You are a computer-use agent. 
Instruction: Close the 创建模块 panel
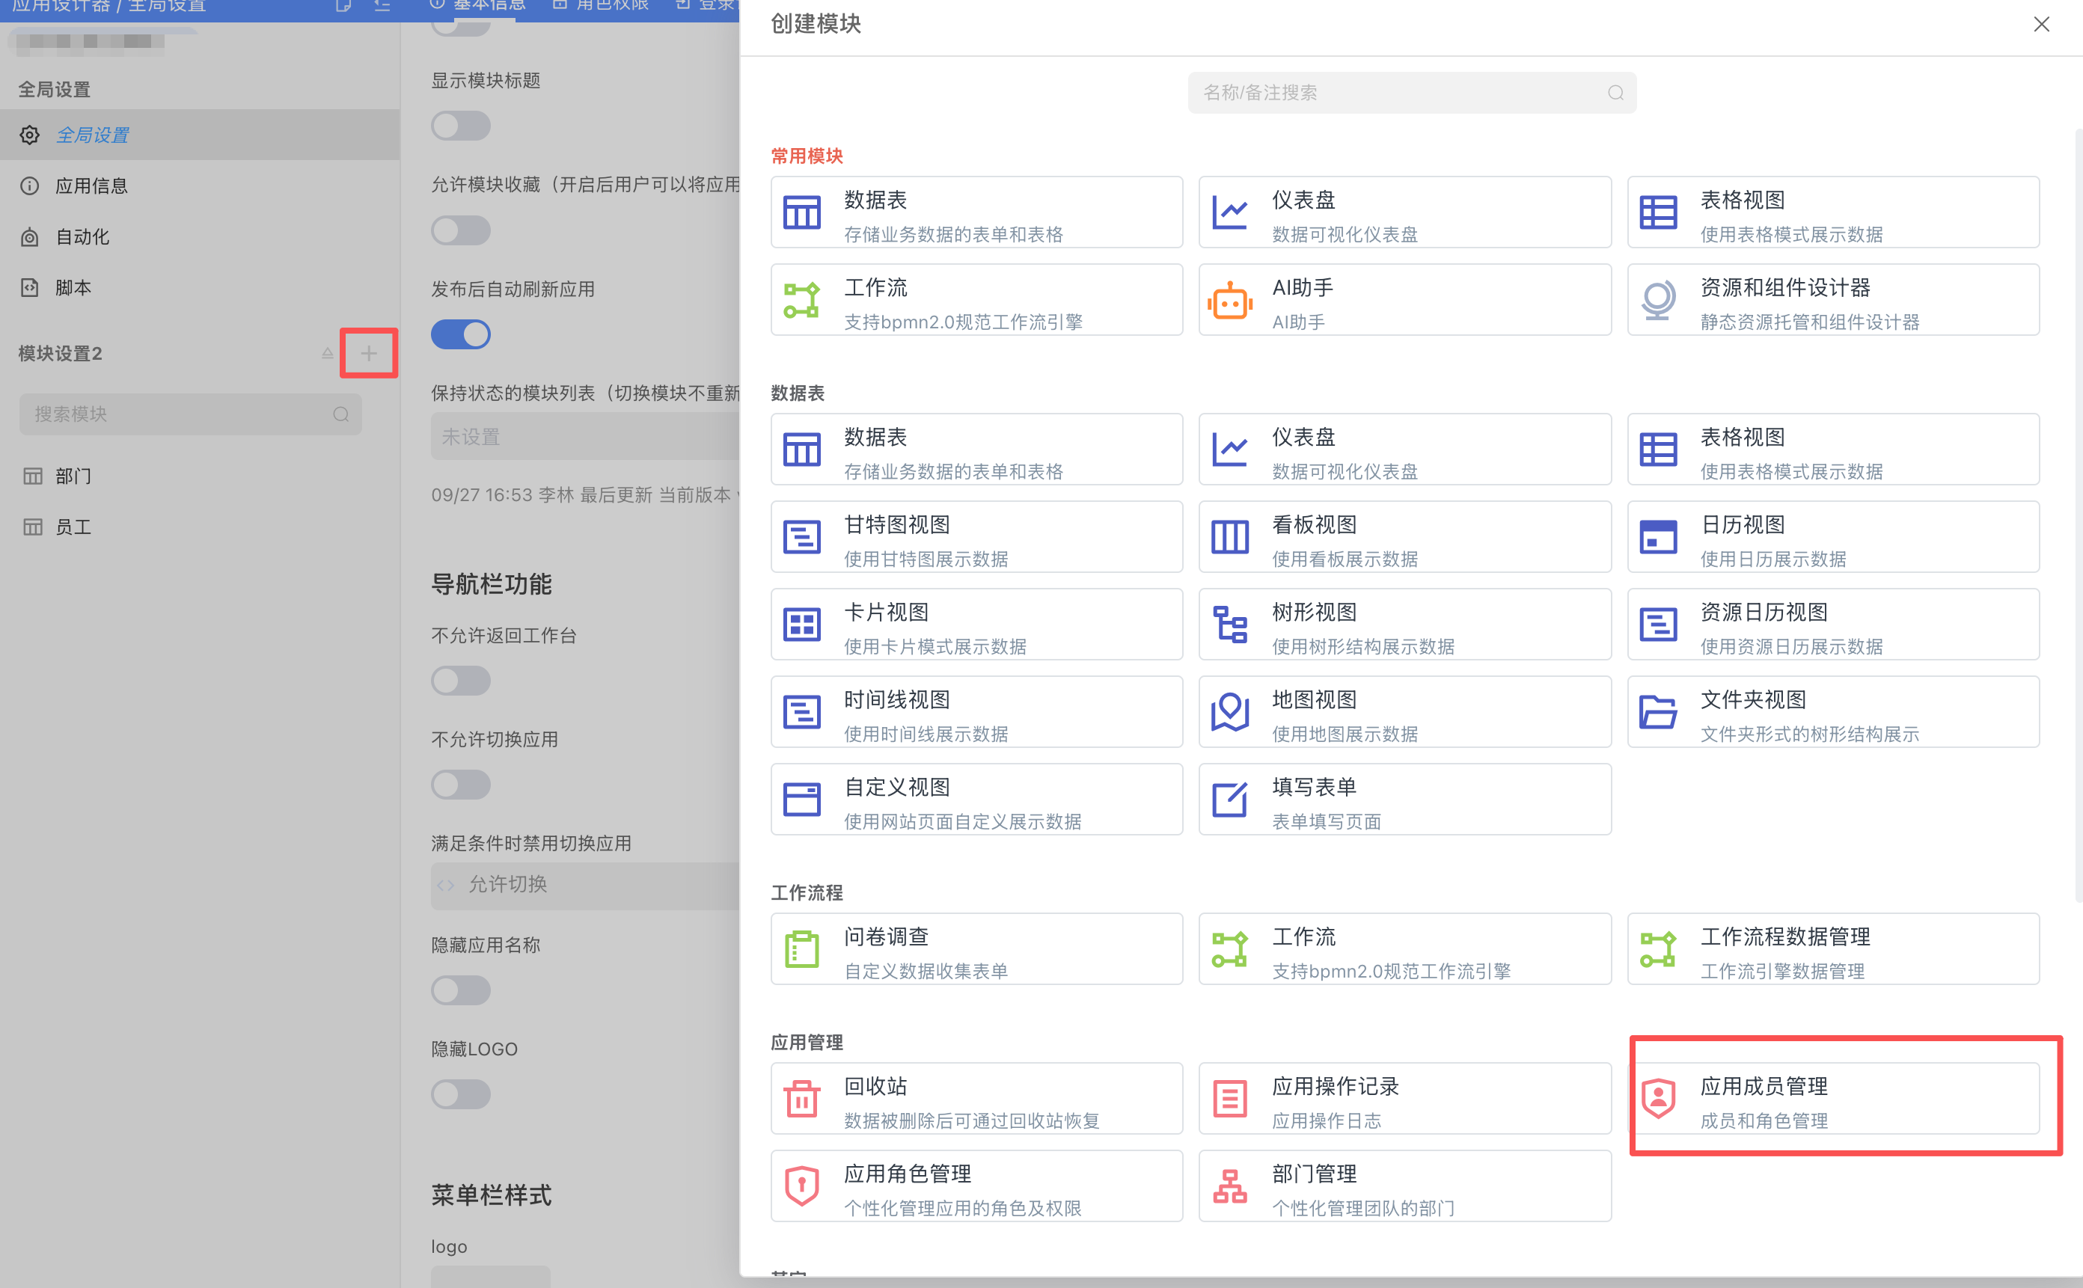click(x=2040, y=24)
